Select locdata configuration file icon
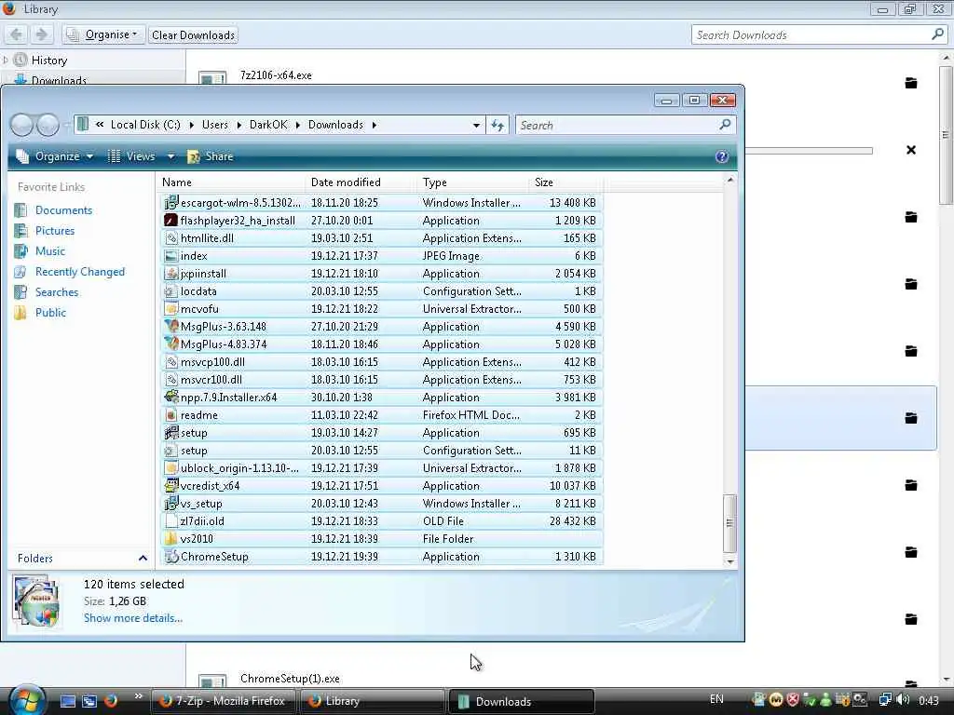The image size is (954, 715). [x=171, y=291]
